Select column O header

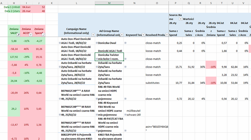(157, 3)
